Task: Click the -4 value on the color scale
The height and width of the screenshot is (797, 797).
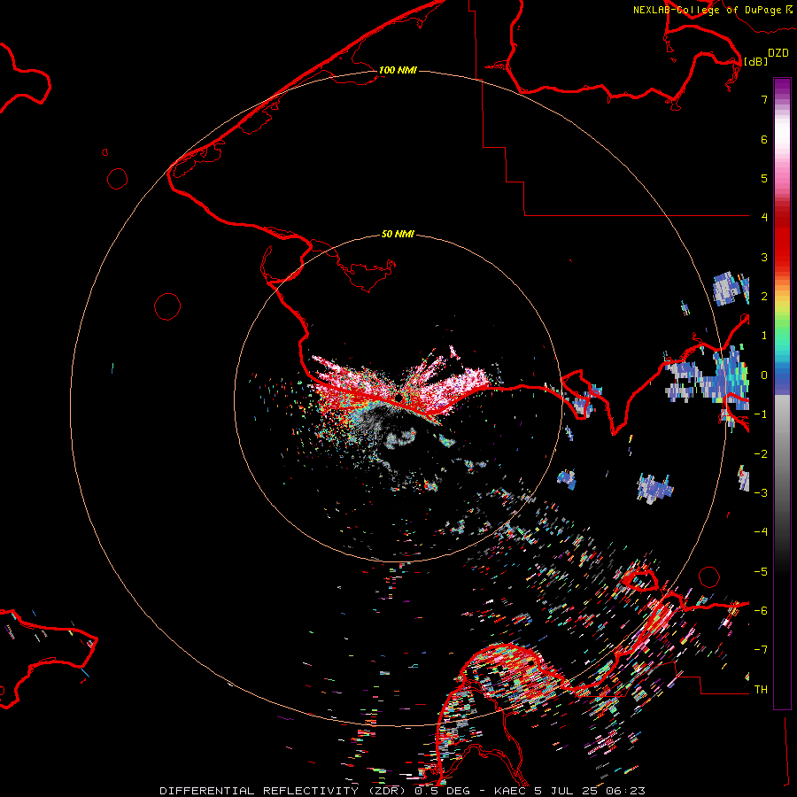Action: (761, 532)
